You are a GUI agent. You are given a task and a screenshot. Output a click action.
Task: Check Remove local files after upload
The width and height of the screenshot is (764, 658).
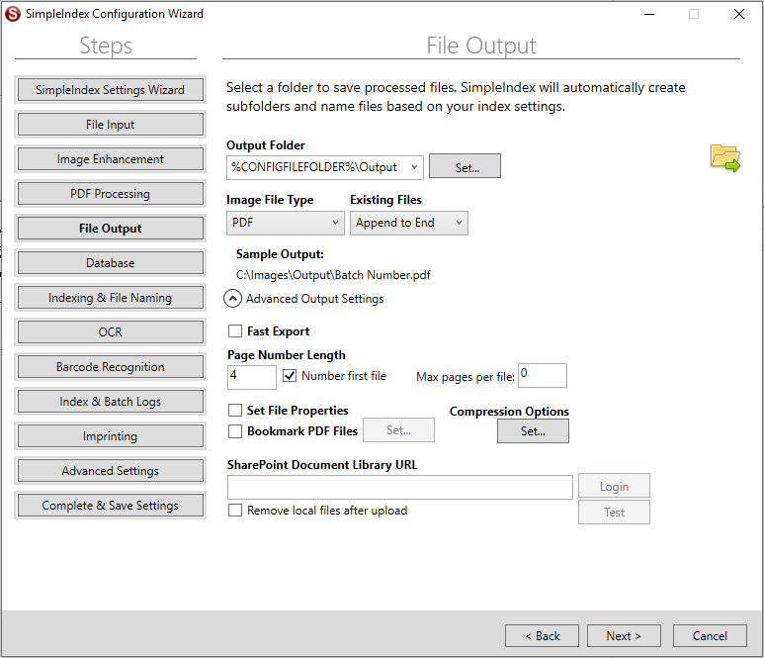click(x=235, y=511)
